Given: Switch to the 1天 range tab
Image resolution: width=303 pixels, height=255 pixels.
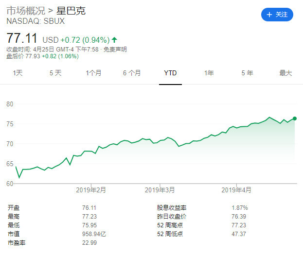Looking at the screenshot, I should [18, 73].
